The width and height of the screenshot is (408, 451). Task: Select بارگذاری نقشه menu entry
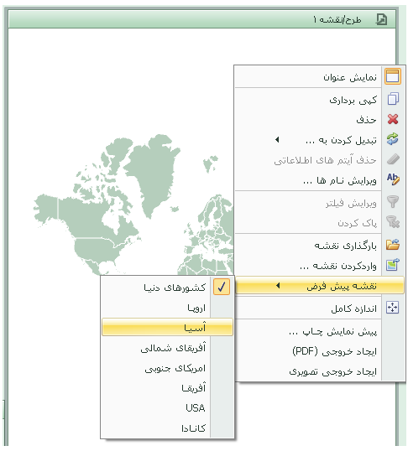point(319,246)
